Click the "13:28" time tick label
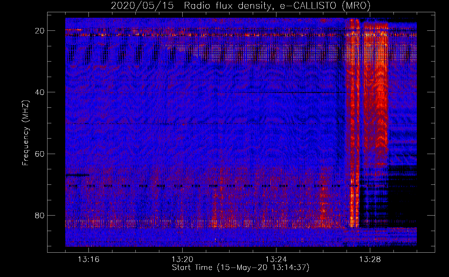The width and height of the screenshot is (449, 277). click(370, 260)
